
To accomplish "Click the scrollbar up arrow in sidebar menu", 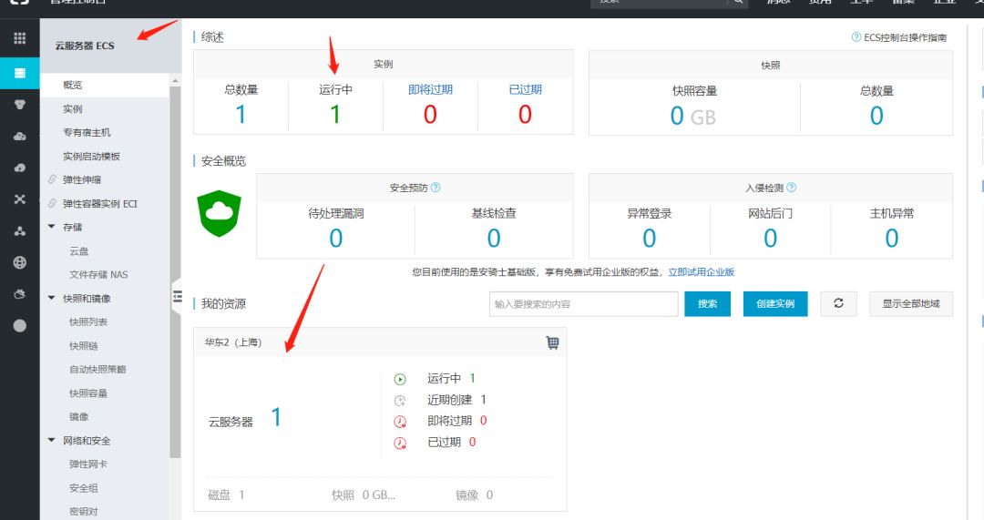I will 175,80.
